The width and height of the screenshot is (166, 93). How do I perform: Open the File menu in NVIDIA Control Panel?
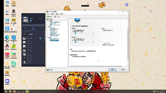click(x=48, y=14)
